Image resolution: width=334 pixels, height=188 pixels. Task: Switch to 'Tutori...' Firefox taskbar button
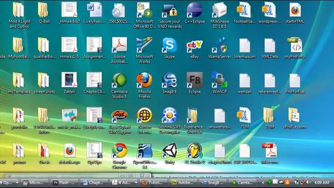tap(153, 183)
